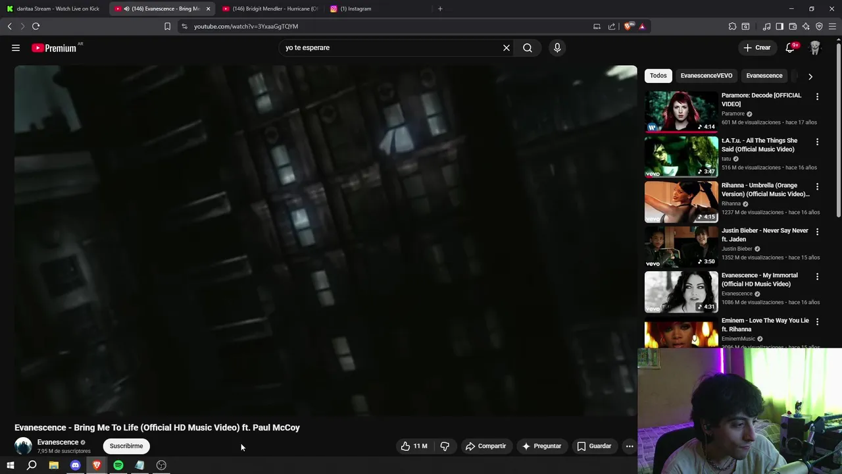Open Evanescence channel avatar
The image size is (842, 474).
(x=23, y=446)
